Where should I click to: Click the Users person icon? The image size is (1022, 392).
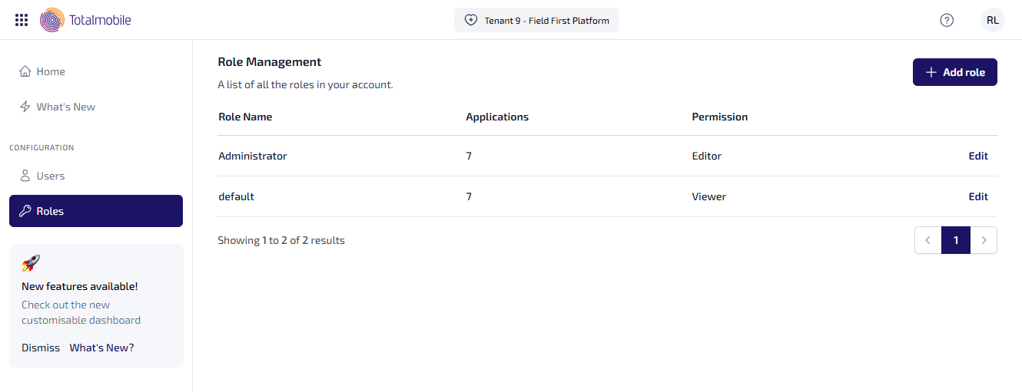(25, 176)
